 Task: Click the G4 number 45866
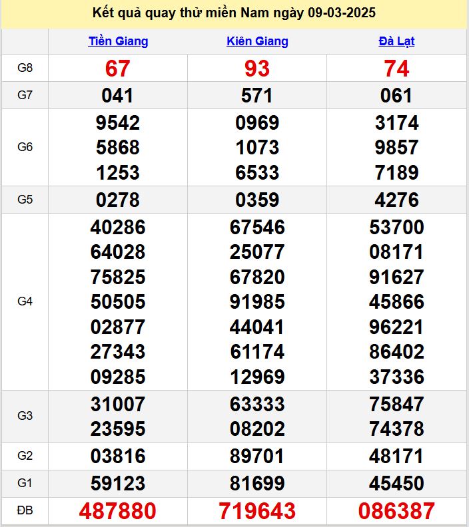[x=396, y=302]
